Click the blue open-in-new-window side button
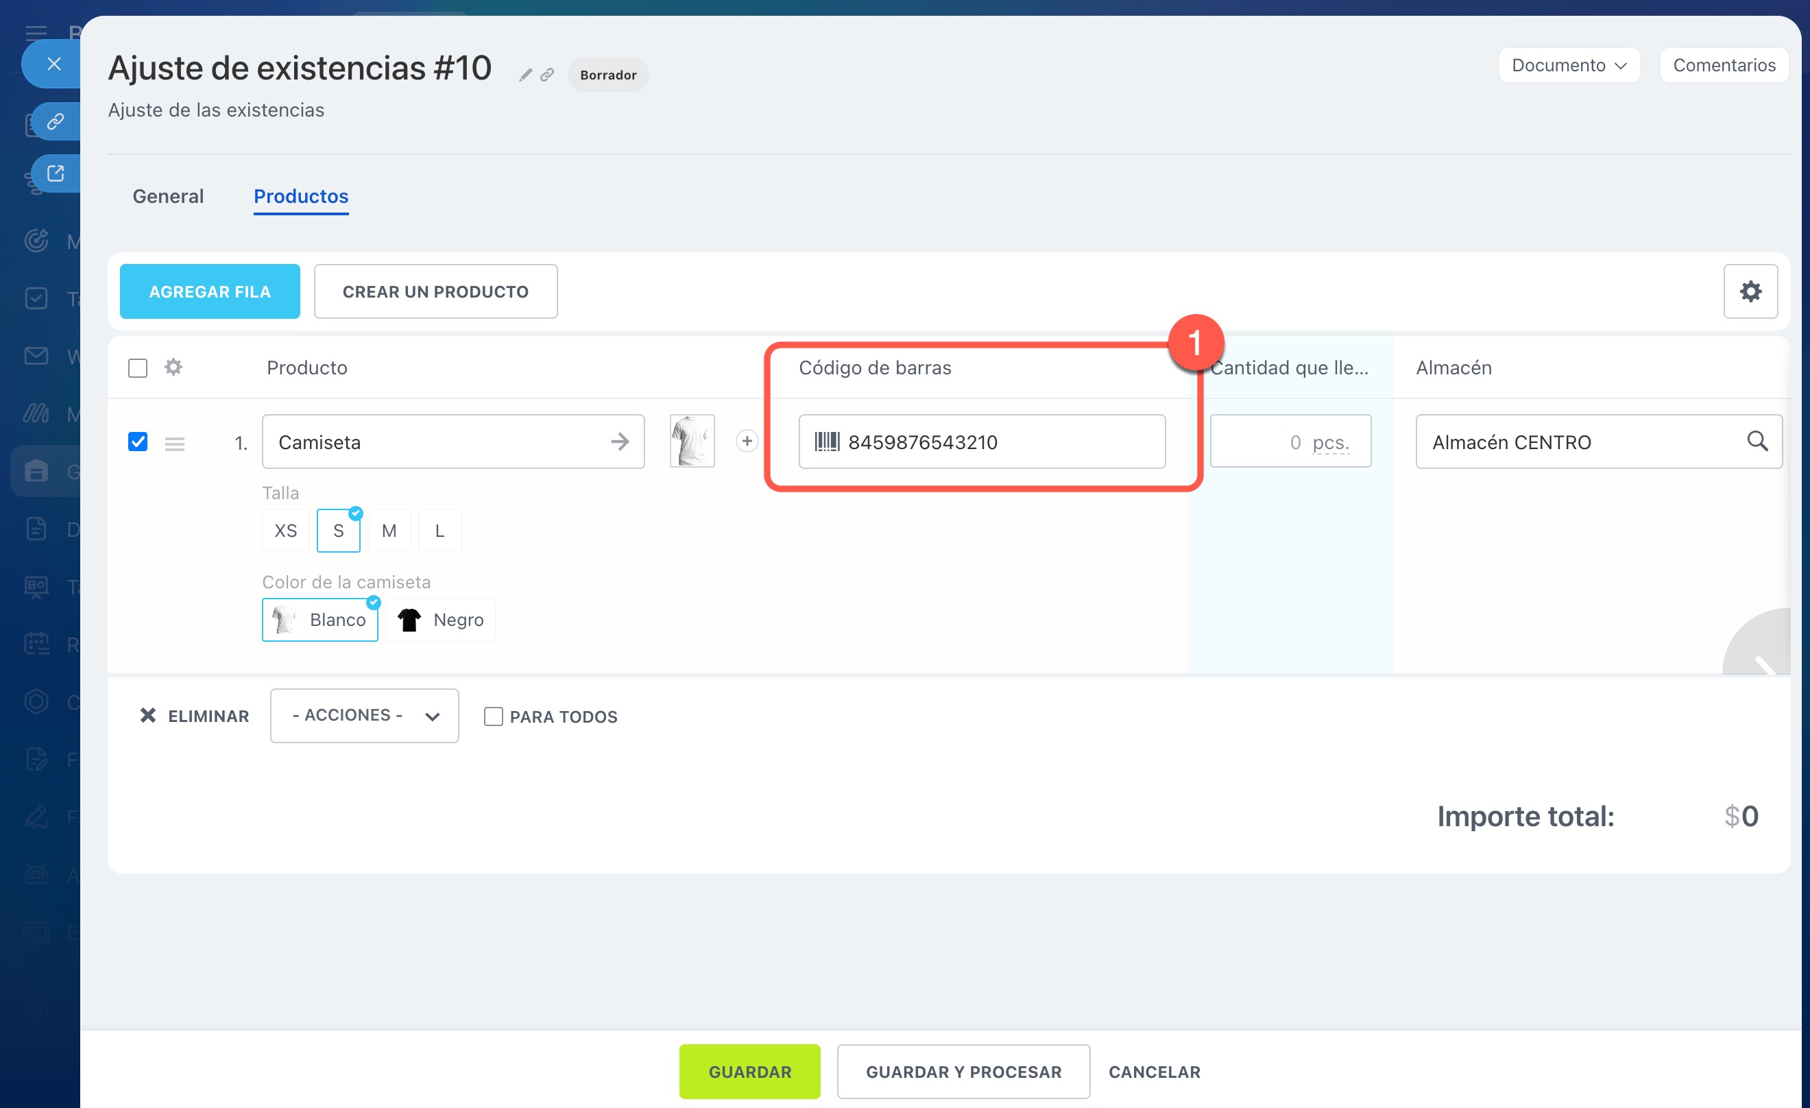Screen dimensions: 1810x1108 (x=56, y=173)
